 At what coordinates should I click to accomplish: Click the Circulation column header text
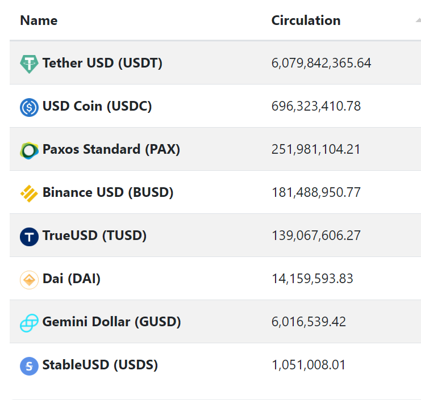pos(306,20)
